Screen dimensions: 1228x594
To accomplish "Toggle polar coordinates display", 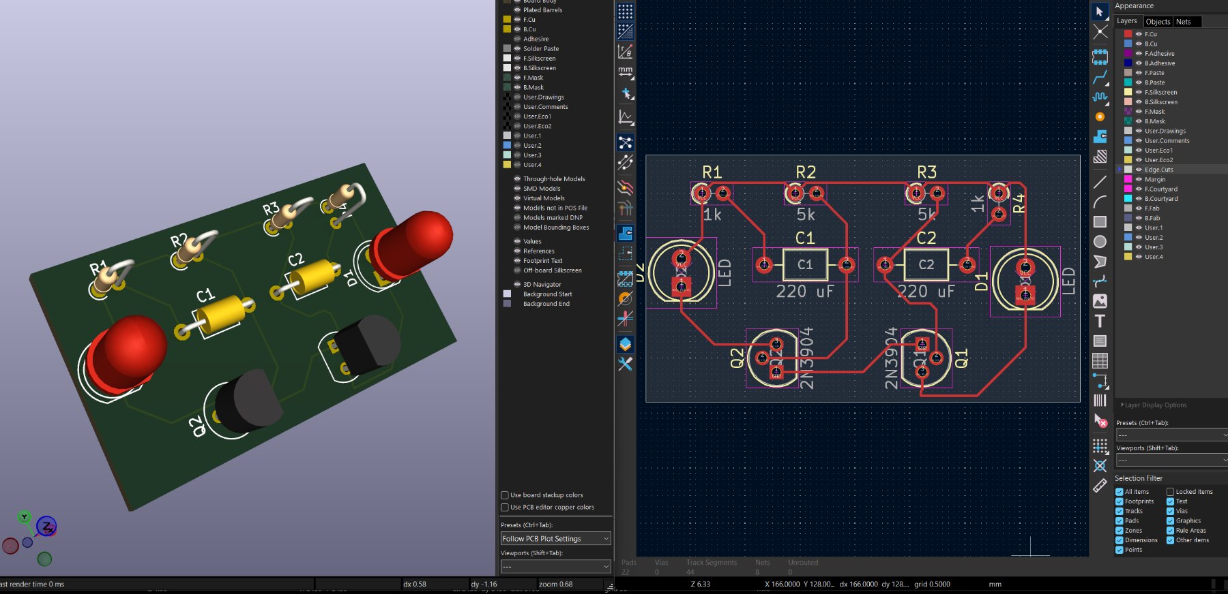I will point(625,52).
